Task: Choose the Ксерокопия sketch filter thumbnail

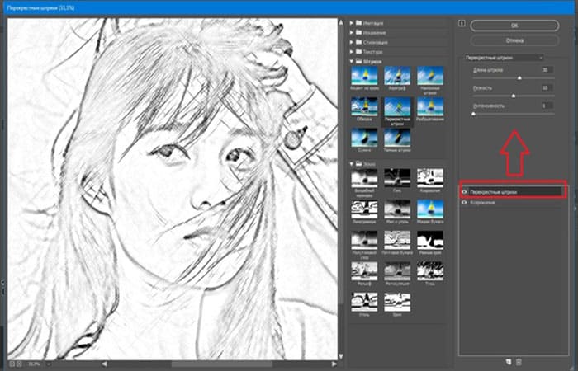Action: coord(430,178)
